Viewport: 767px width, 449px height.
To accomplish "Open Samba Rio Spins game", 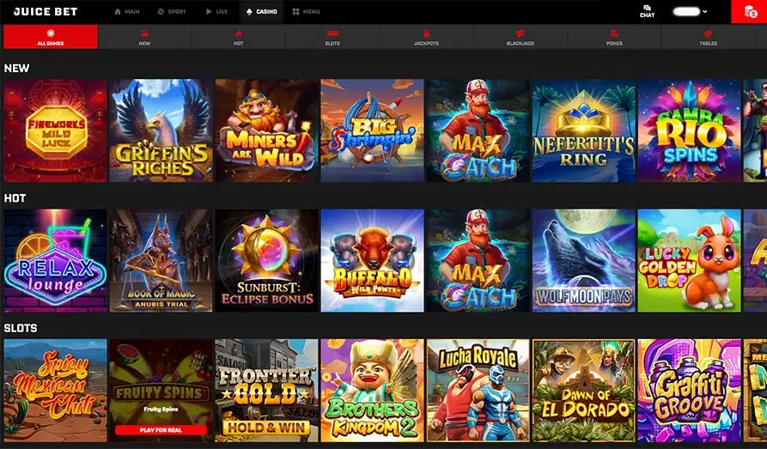I will click(689, 130).
